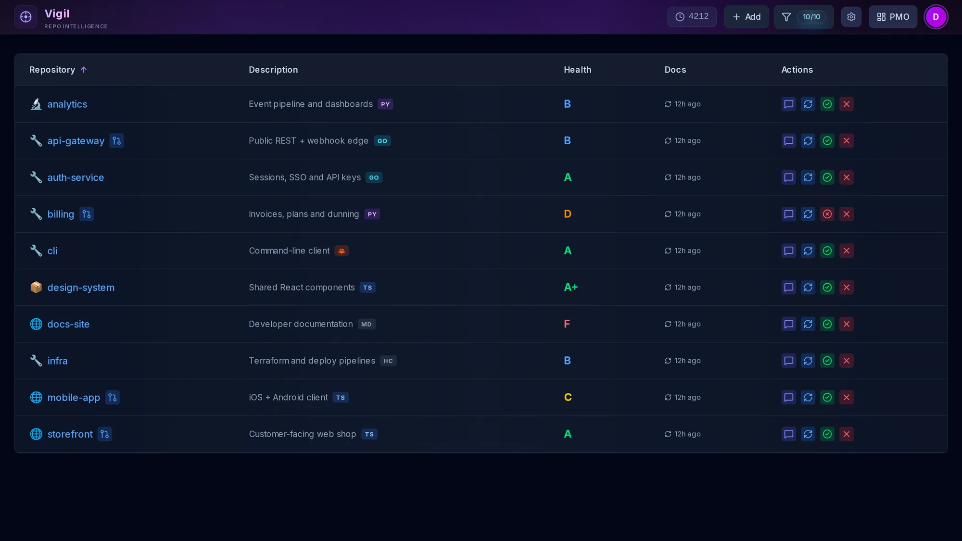Image resolution: width=962 pixels, height=541 pixels.
Task: Open the docs-site repository link
Action: click(68, 324)
